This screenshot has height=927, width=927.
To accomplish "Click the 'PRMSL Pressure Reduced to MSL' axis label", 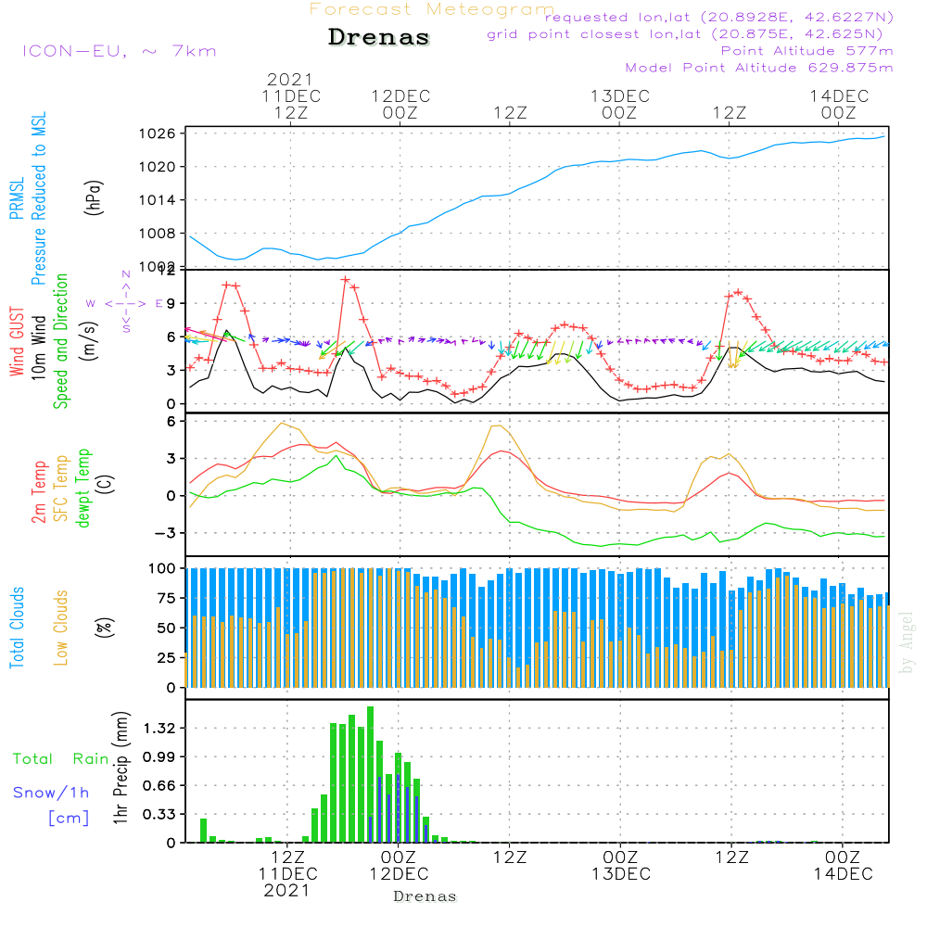I will [x=27, y=198].
